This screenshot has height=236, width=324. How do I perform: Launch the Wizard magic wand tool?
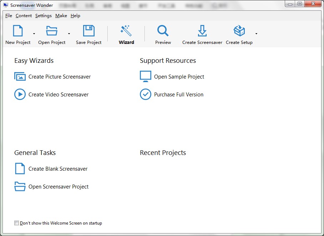pos(126,31)
